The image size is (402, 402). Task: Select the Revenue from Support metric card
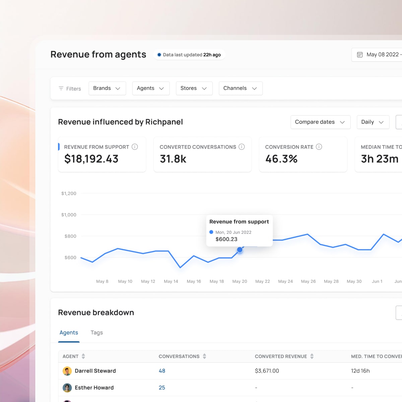(x=102, y=154)
